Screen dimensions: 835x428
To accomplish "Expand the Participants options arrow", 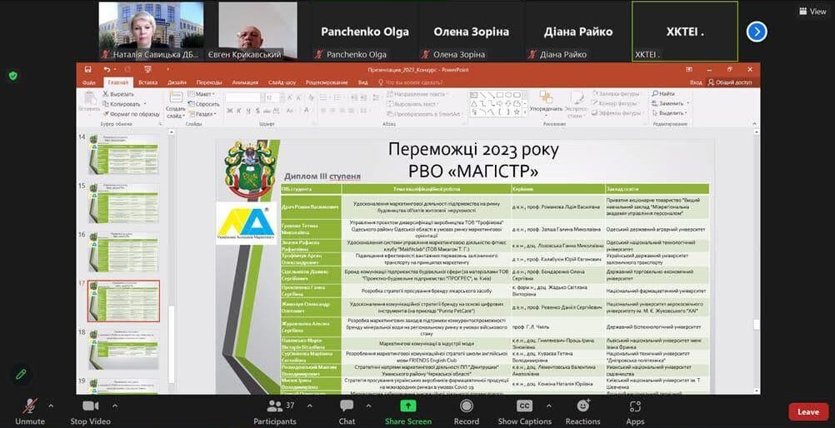I will (x=306, y=406).
